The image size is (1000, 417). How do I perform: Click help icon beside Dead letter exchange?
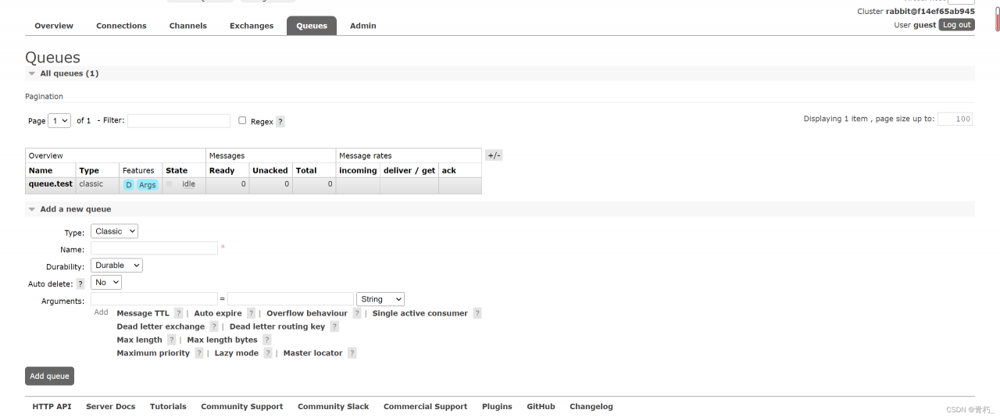tap(214, 326)
